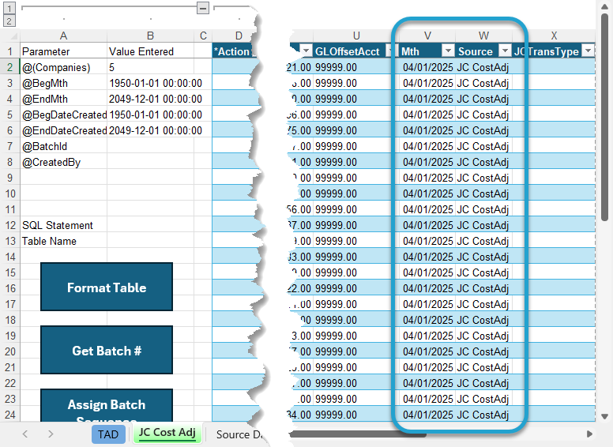Select column W header
The image size is (613, 447).
point(483,36)
